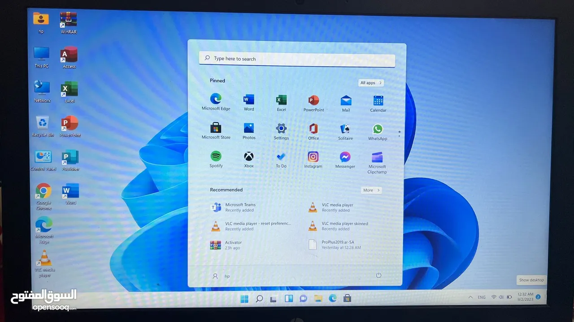This screenshot has height=322, width=574.
Task: Select Microsoft Edge desktop shortcut
Action: pyautogui.click(x=44, y=230)
